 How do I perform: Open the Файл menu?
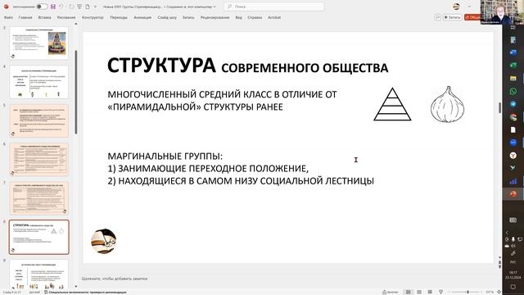[x=8, y=17]
